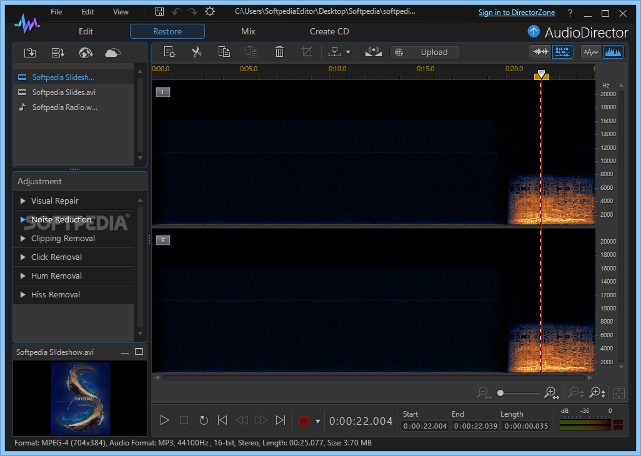641x456 pixels.
Task: Toggle the loop playback button
Action: pyautogui.click(x=204, y=420)
